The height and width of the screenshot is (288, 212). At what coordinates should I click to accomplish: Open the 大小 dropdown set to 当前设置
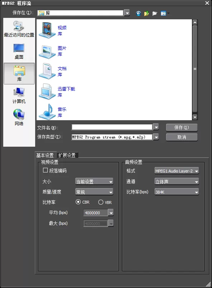pyautogui.click(x=94, y=181)
